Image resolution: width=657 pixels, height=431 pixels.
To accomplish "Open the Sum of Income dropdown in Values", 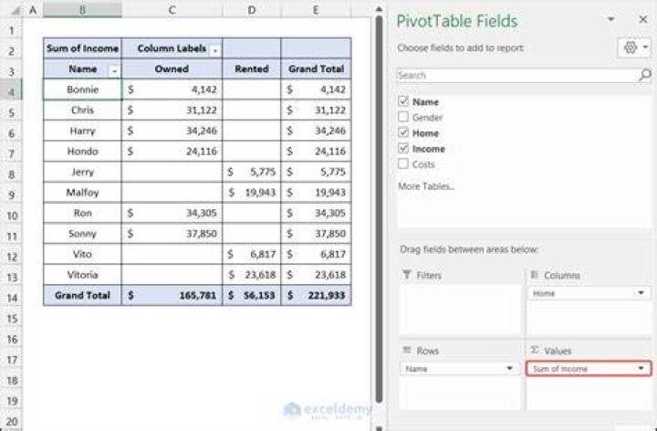I will coord(641,369).
